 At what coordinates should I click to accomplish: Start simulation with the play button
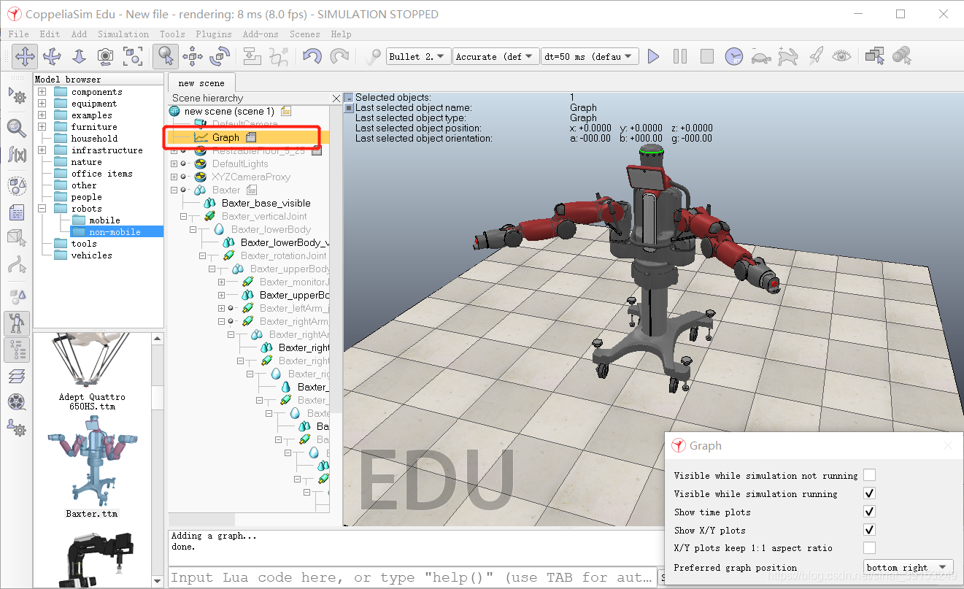pyautogui.click(x=653, y=56)
